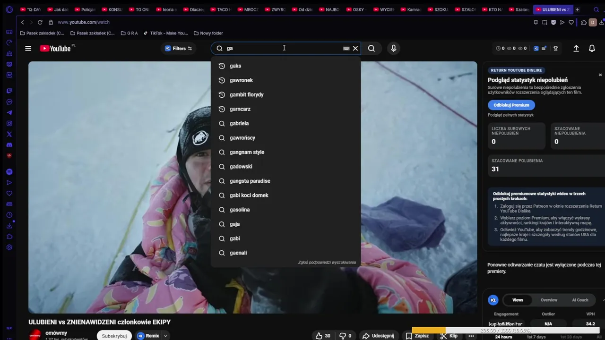Go back with browser back arrow
The height and width of the screenshot is (340, 605).
22,22
